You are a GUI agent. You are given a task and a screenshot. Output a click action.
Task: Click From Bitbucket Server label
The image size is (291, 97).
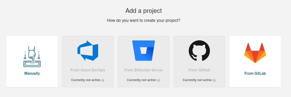pyautogui.click(x=144, y=70)
